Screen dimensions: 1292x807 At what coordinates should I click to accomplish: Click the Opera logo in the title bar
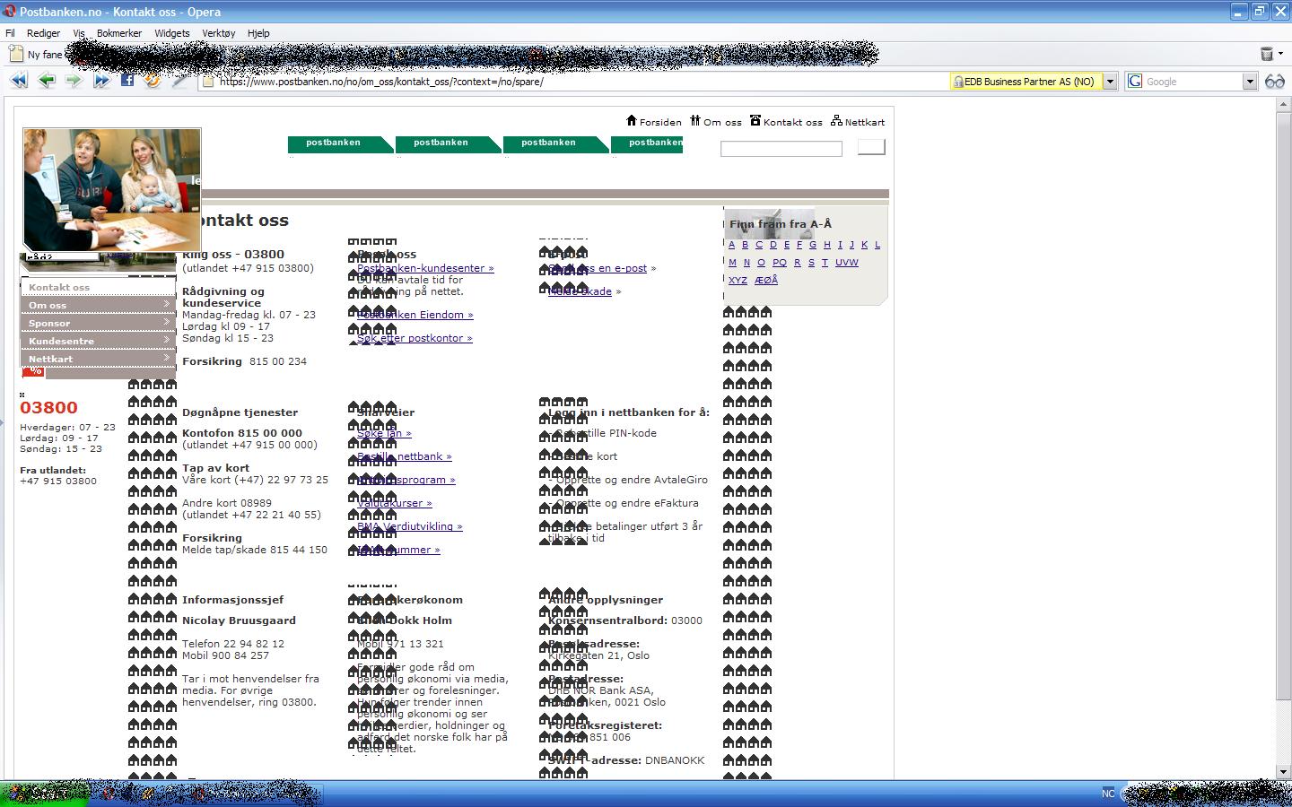pyautogui.click(x=10, y=12)
